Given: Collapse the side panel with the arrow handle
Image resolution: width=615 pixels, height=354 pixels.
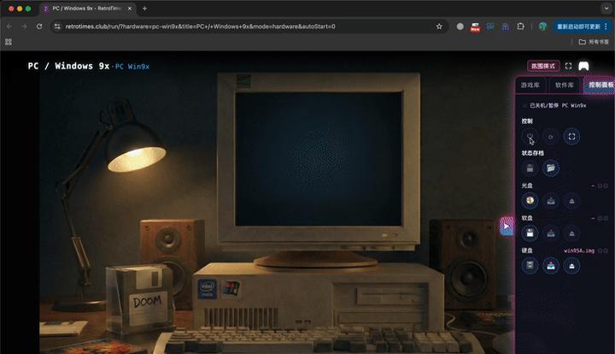Looking at the screenshot, I should [507, 227].
